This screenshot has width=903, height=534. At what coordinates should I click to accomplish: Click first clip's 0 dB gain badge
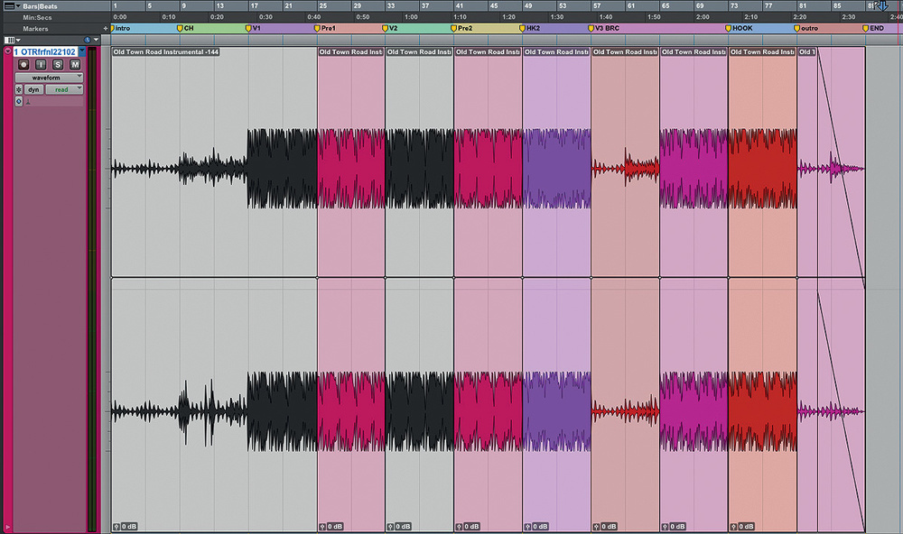pos(125,525)
